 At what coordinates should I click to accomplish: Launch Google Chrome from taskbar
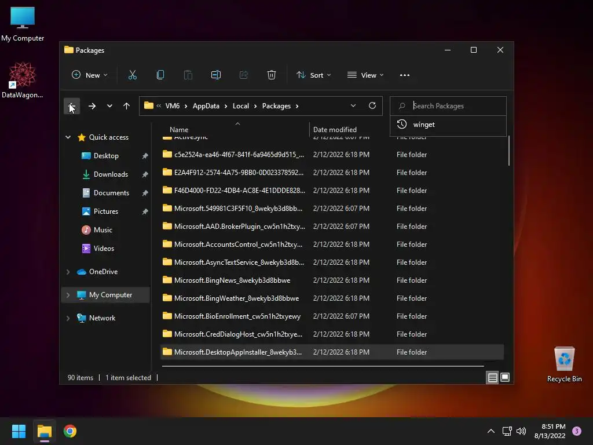[x=70, y=431]
